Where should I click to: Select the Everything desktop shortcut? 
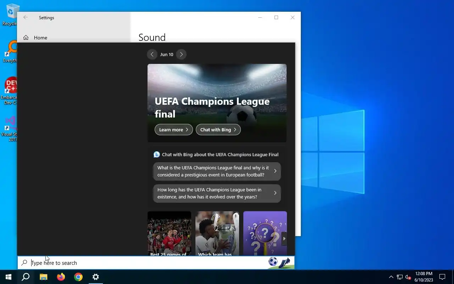(10, 51)
